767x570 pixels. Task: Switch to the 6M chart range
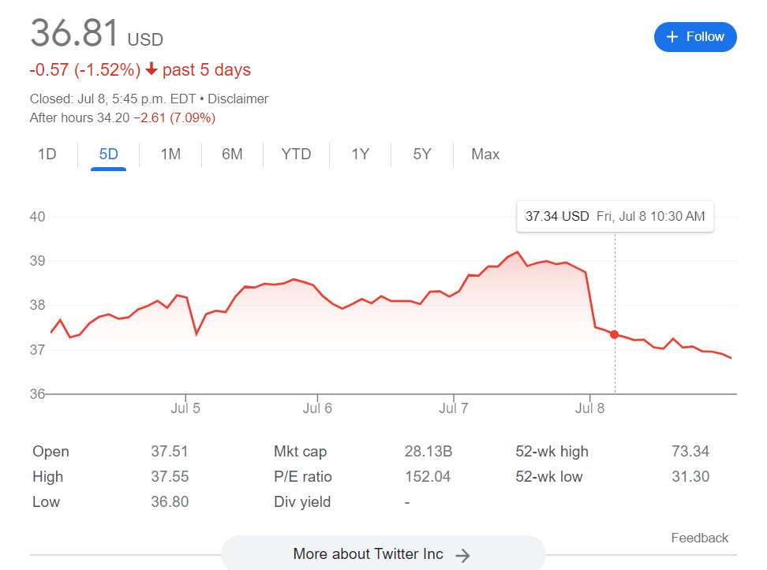232,155
